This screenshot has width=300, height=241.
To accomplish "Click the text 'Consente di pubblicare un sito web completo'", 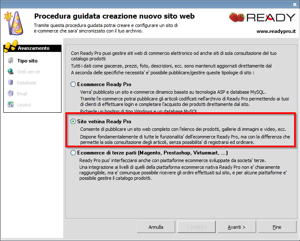I will point(125,129).
